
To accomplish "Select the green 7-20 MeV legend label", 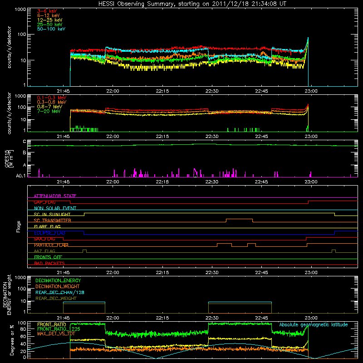I will [x=49, y=111].
